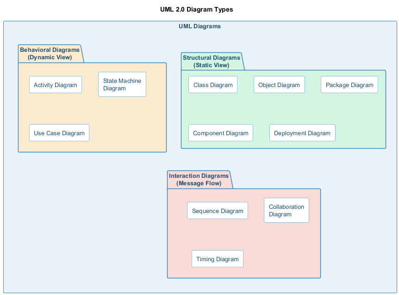This screenshot has height=295, width=399.
Task: Select the Package Diagram box
Action: coord(349,85)
